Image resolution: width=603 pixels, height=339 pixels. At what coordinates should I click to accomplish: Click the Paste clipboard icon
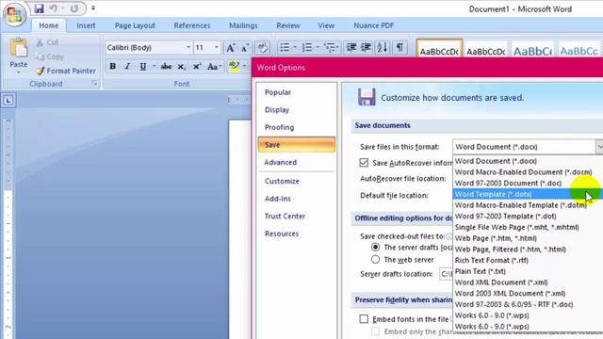(x=19, y=48)
